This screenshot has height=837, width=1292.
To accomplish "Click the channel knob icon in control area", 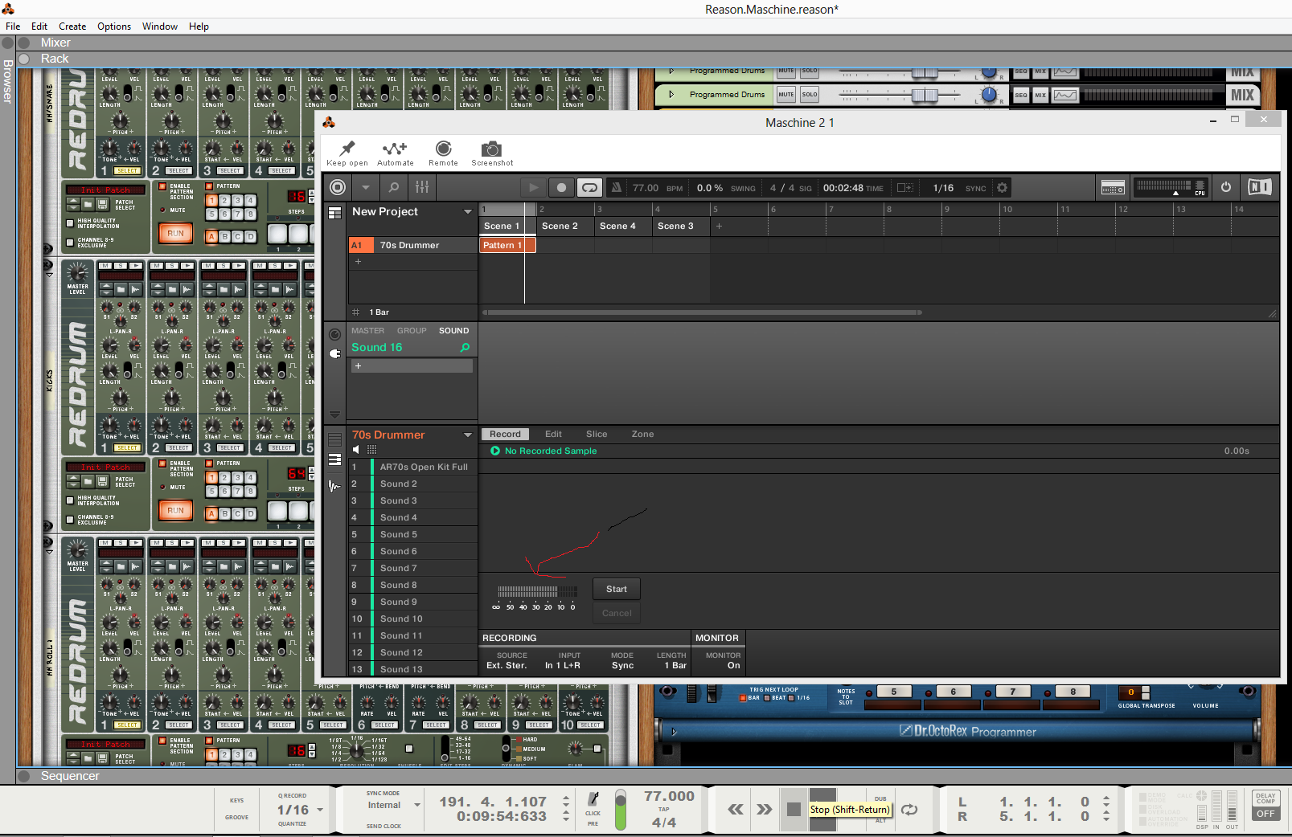I will (x=335, y=334).
